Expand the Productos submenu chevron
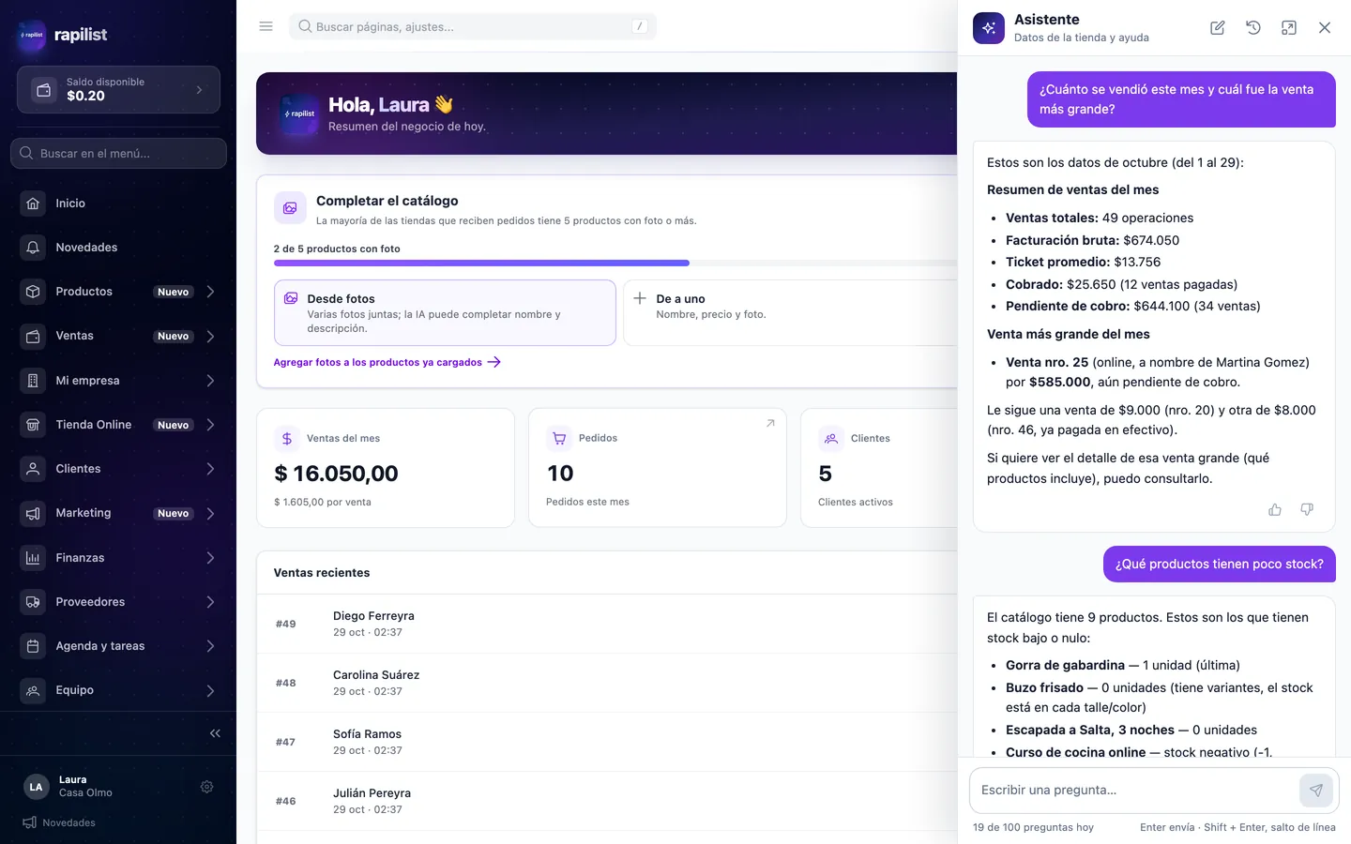1351x844 pixels. (210, 292)
